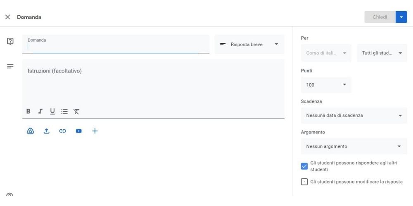Focus the Domanda text field

[116, 44]
